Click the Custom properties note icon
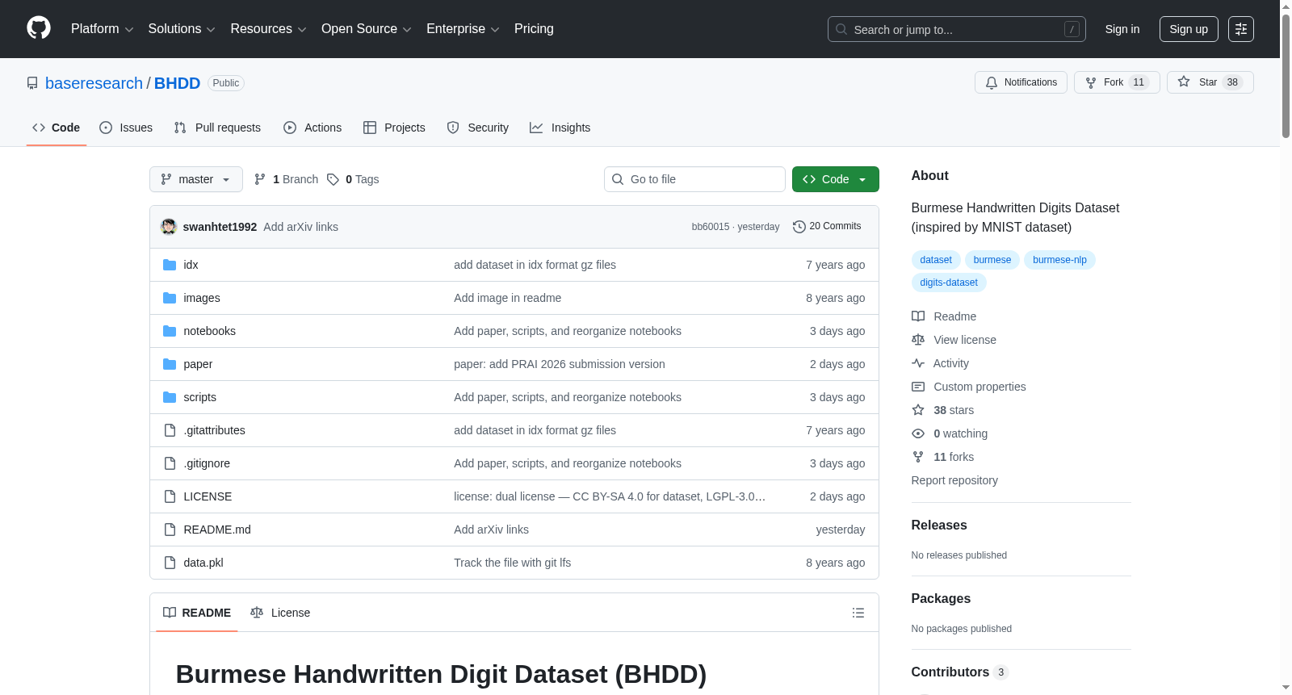This screenshot has height=695, width=1292. pyautogui.click(x=918, y=387)
